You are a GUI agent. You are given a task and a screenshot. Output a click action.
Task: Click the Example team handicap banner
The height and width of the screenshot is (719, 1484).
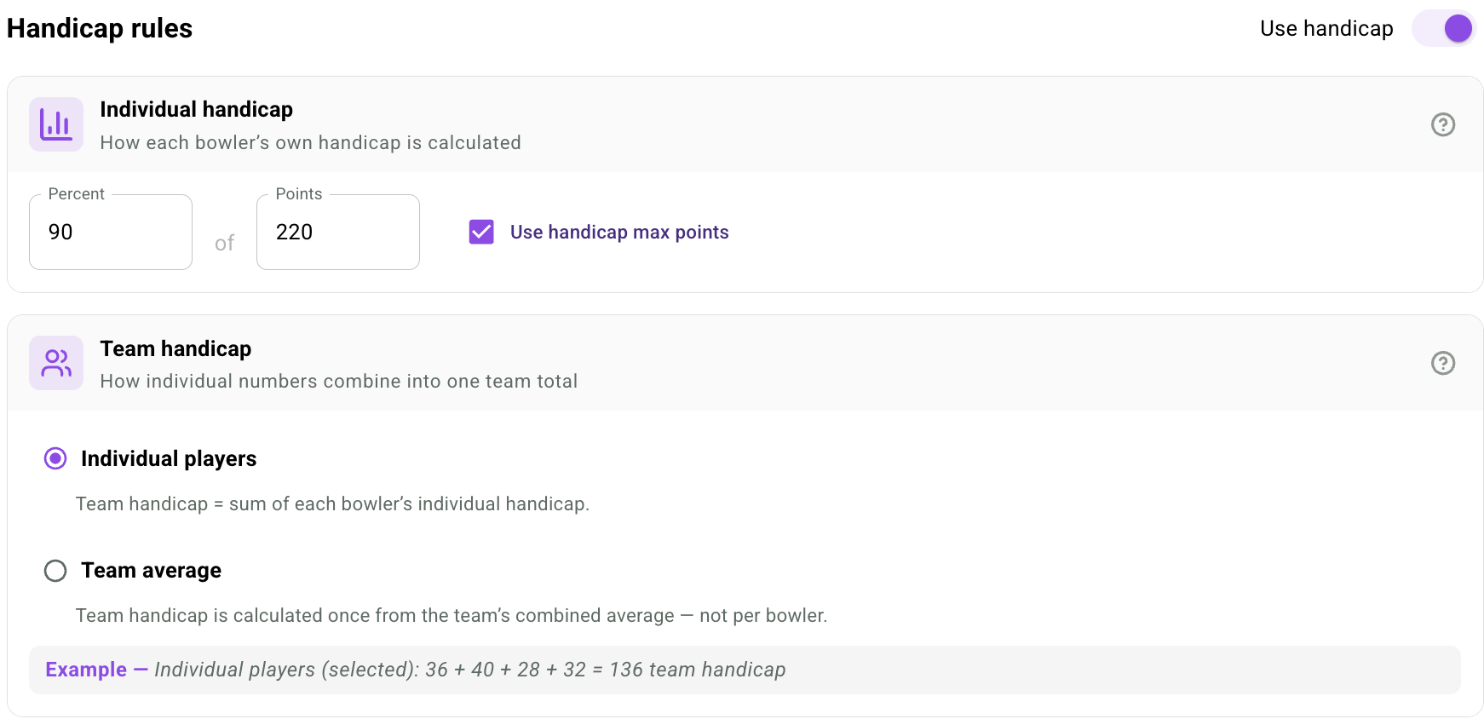[x=745, y=670]
